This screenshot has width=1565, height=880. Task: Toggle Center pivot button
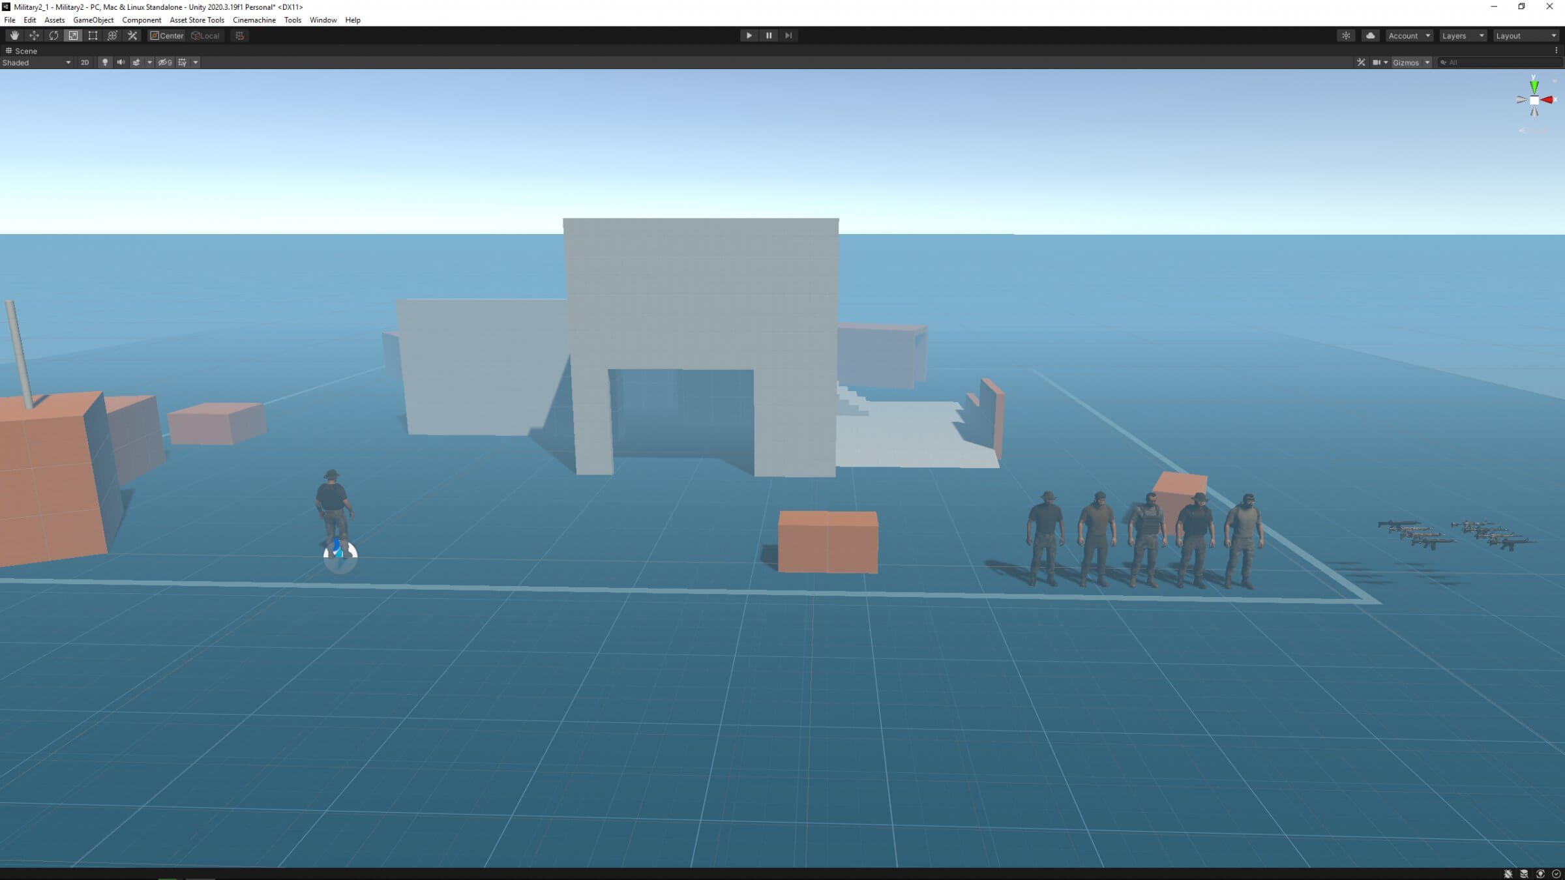click(x=167, y=36)
